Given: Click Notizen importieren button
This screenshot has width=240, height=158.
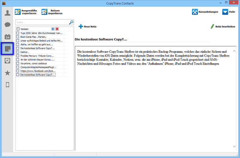Looking at the screenshot, I should [52, 12].
